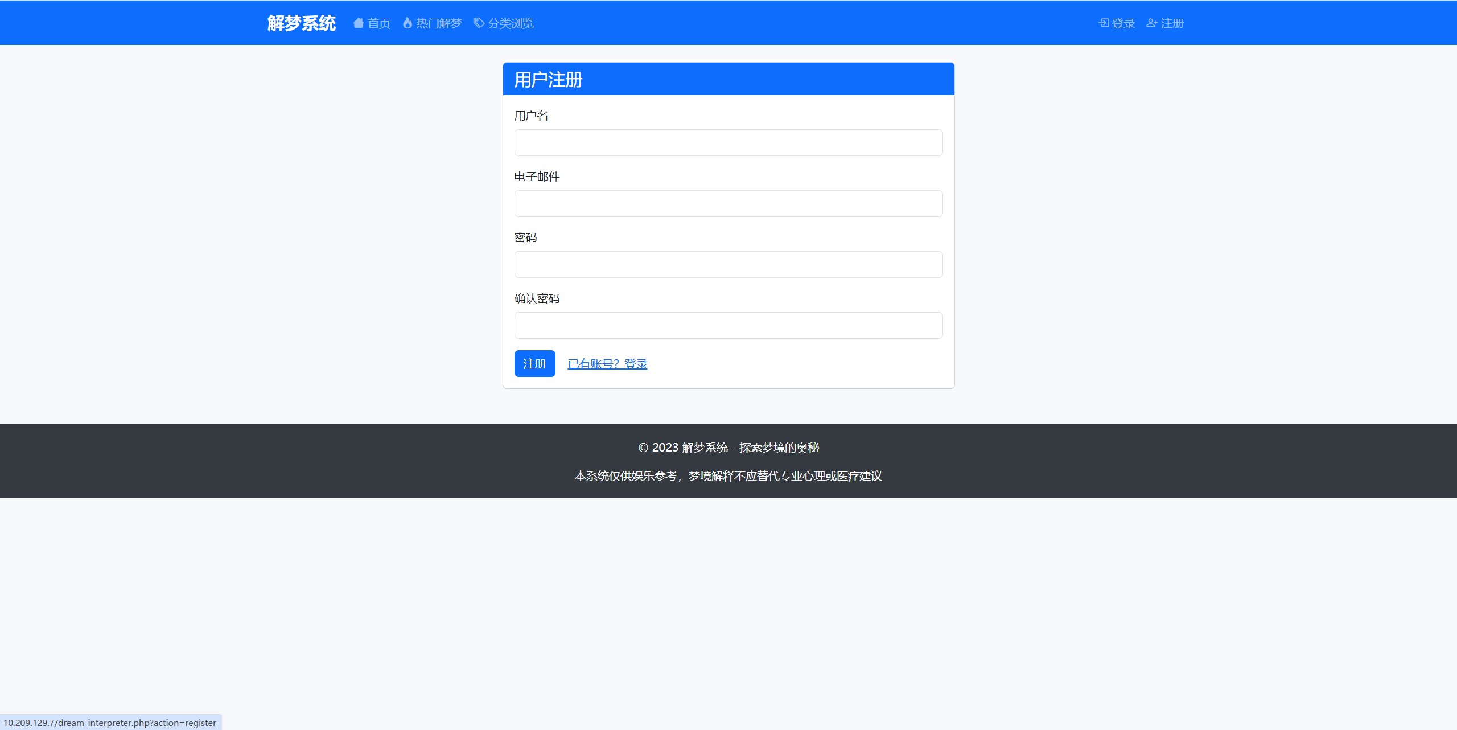Open the 分类浏览 menu item
The image size is (1457, 730).
[x=511, y=23]
